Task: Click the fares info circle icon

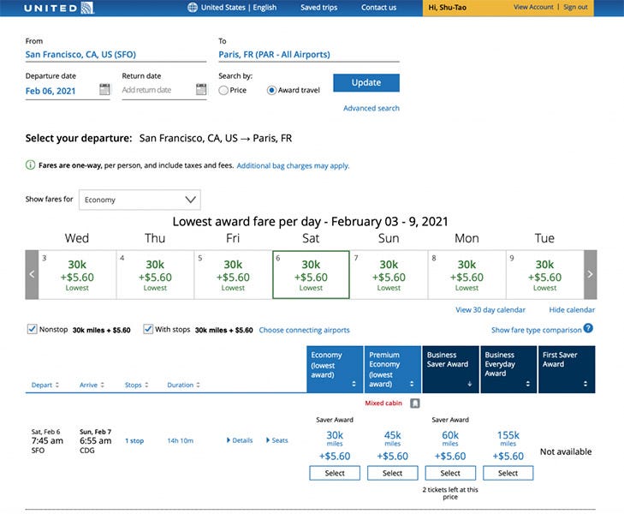Action: pyautogui.click(x=30, y=165)
